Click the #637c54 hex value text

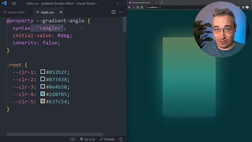click(56, 102)
